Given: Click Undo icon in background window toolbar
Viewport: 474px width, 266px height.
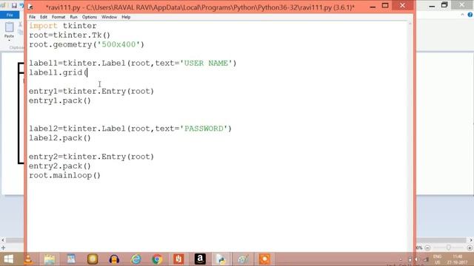Looking at the screenshot, I should tap(21, 6).
